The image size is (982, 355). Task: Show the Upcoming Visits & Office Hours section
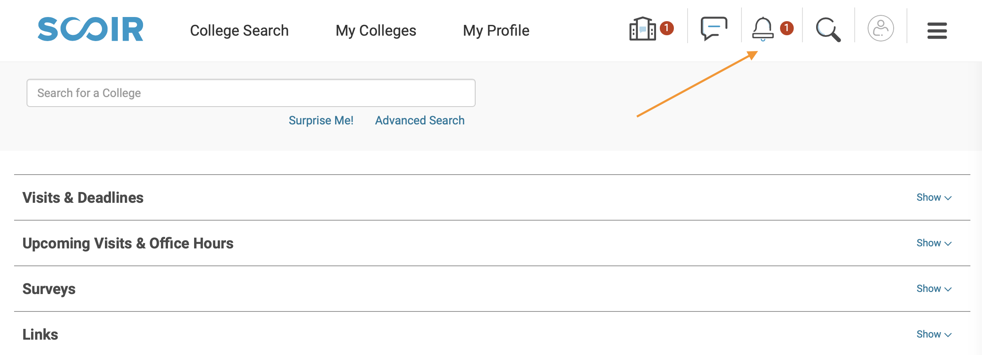point(934,243)
